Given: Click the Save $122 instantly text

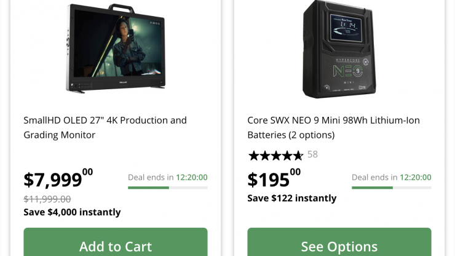Looking at the screenshot, I should tap(291, 198).
